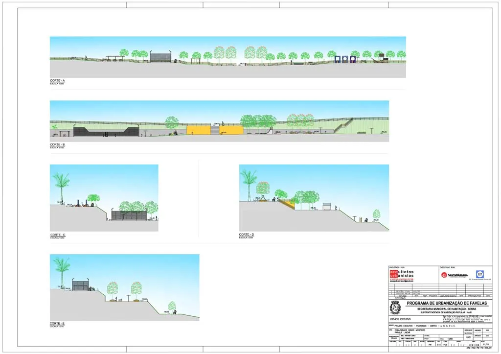Viewport: 501px width, 354px height.
Task: Click the CORTE - A section label
Action: pyautogui.click(x=58, y=80)
